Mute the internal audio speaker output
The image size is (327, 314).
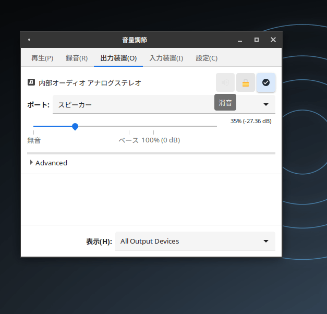pyautogui.click(x=225, y=82)
